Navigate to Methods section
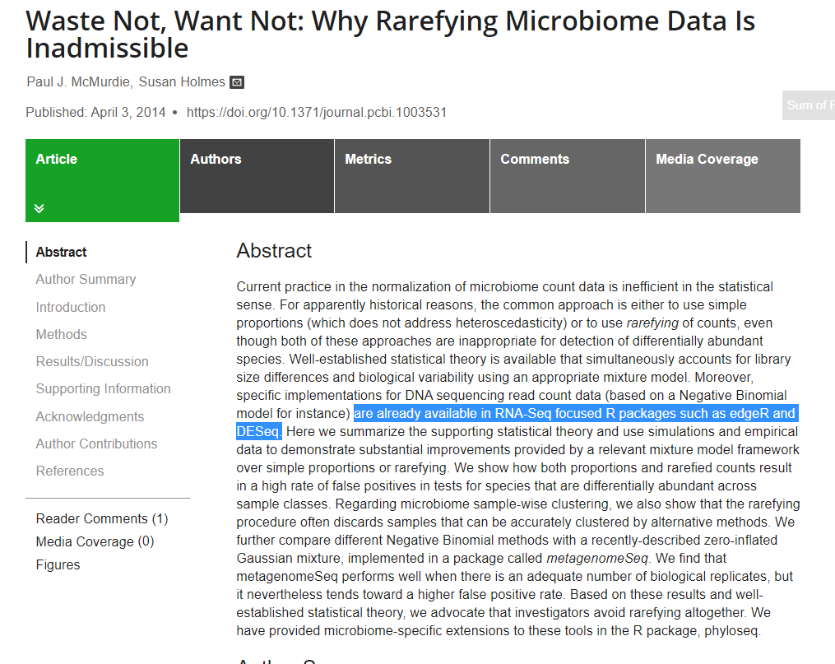The height and width of the screenshot is (664, 835). coord(61,334)
